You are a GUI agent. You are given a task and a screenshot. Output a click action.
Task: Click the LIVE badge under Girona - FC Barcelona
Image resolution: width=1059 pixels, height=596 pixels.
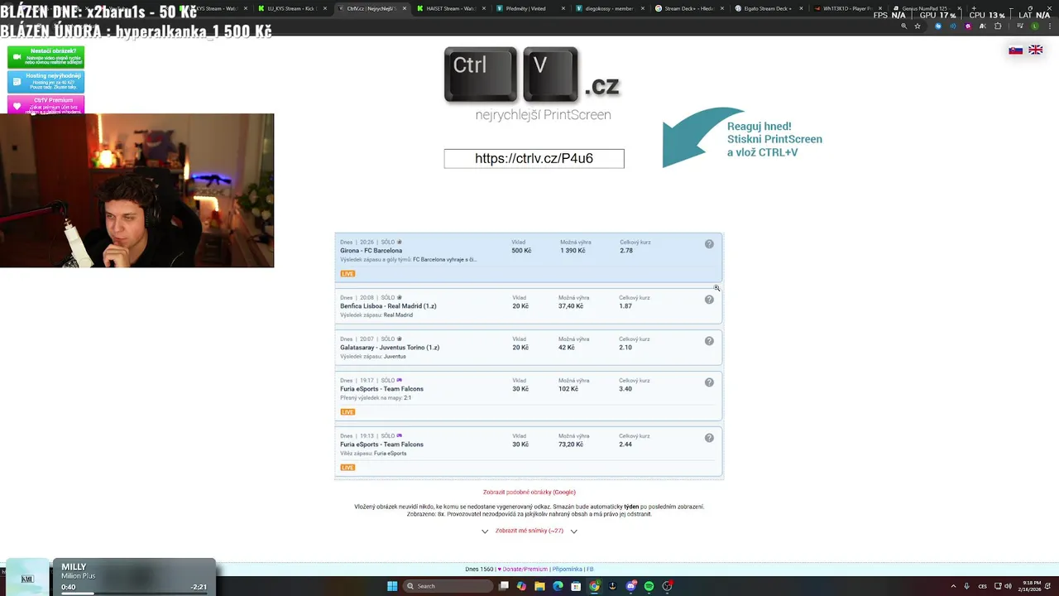tap(347, 273)
